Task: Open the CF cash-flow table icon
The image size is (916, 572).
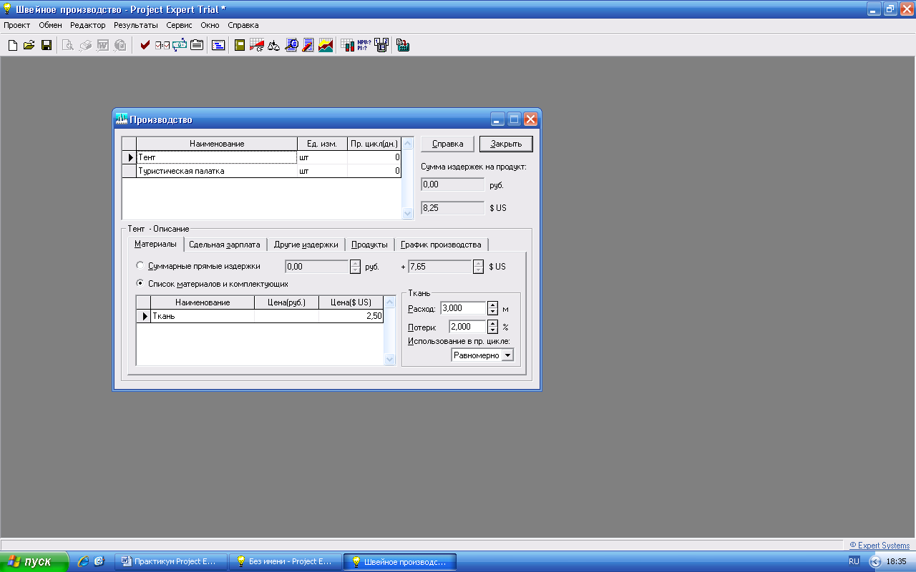Action: [257, 45]
